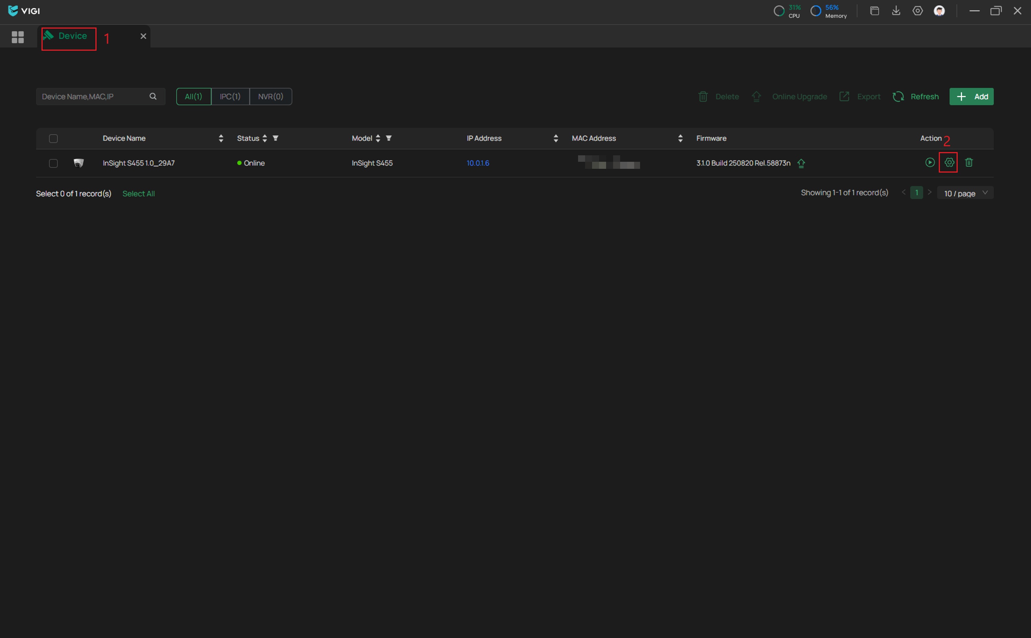The height and width of the screenshot is (638, 1031).
Task: Close the Device tab
Action: (144, 36)
